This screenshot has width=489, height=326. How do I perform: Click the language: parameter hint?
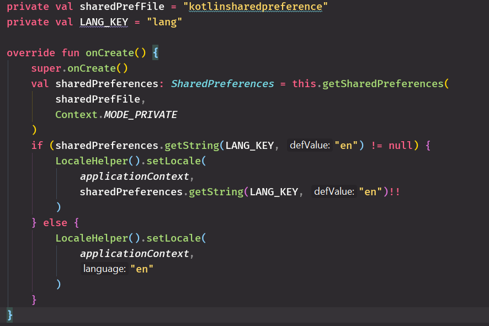coord(104,269)
